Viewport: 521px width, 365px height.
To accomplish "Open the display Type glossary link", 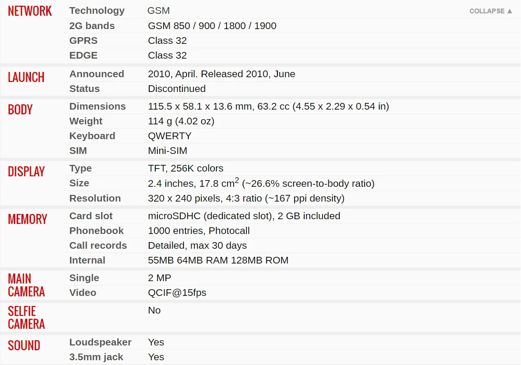I will tap(81, 168).
